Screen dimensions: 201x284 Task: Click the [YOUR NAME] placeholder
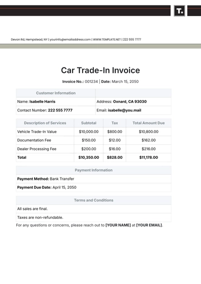click(118, 225)
